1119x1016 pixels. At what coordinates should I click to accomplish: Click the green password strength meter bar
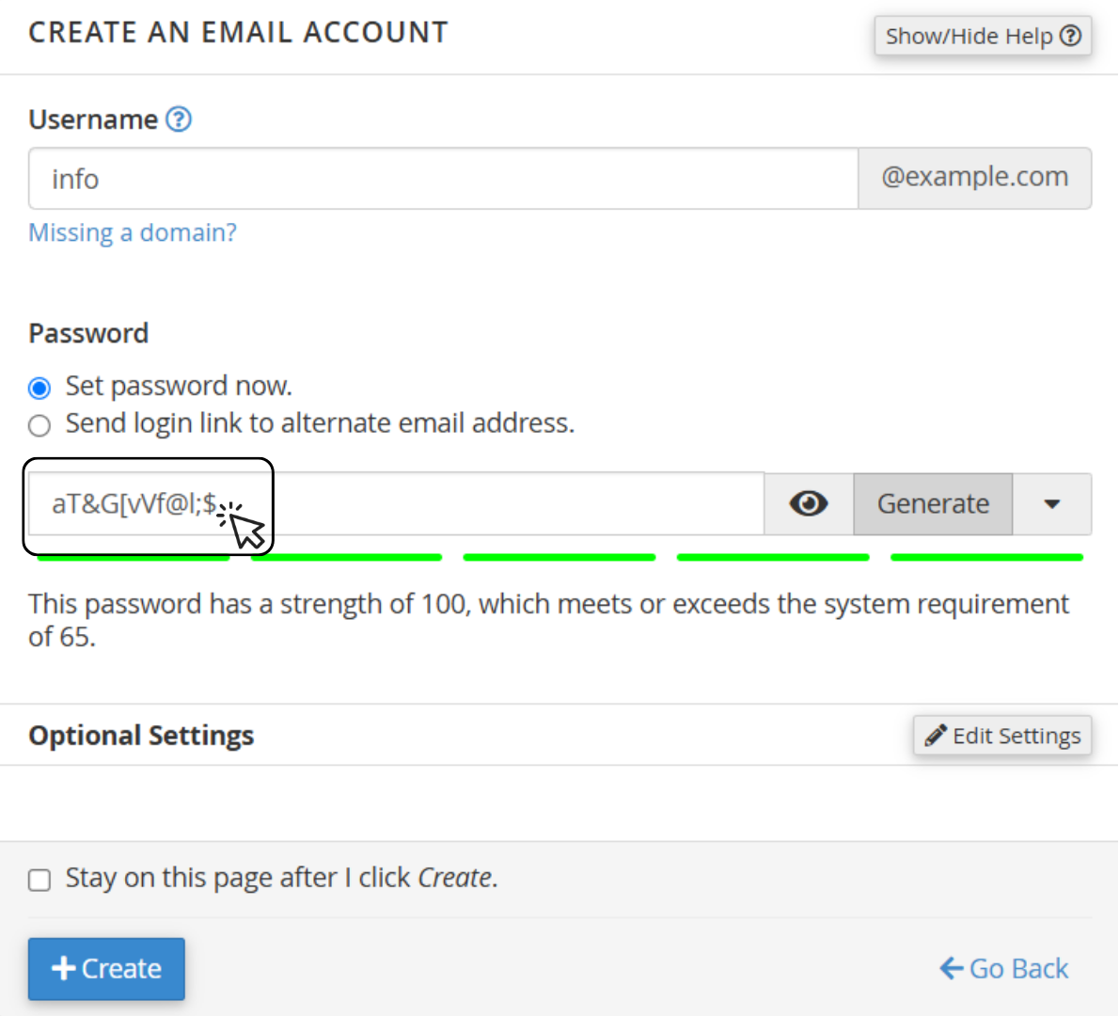click(559, 557)
